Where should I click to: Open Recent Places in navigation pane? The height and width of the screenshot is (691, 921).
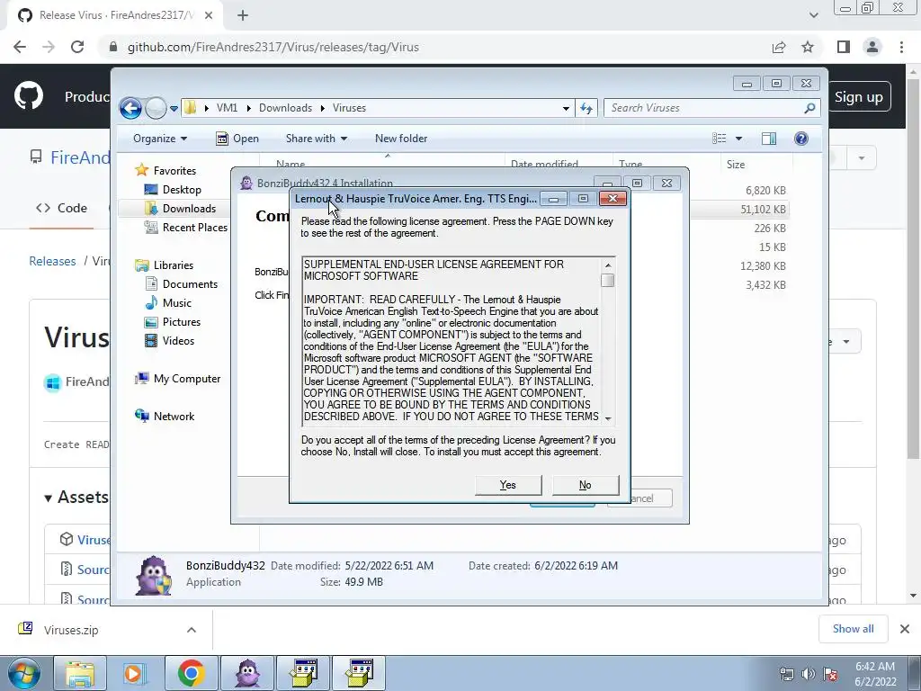tap(195, 228)
